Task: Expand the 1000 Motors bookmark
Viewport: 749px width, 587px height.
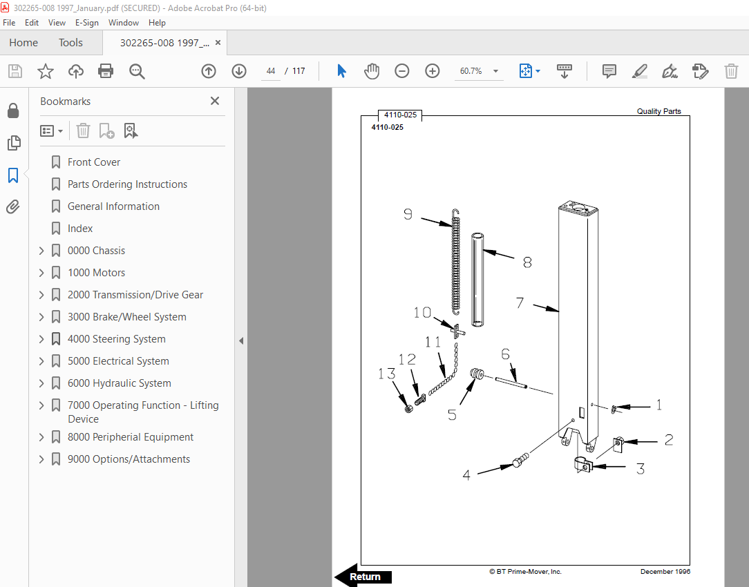Action: tap(41, 273)
